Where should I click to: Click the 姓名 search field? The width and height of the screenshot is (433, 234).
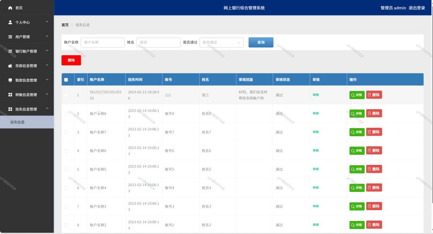pyautogui.click(x=159, y=43)
